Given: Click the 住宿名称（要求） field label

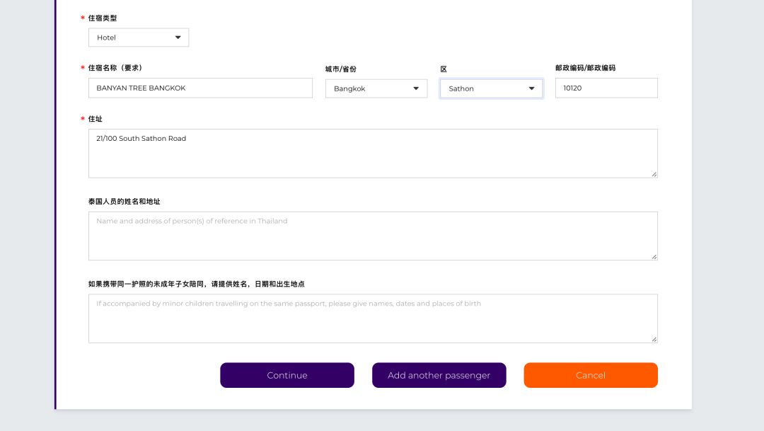Looking at the screenshot, I should 115,68.
